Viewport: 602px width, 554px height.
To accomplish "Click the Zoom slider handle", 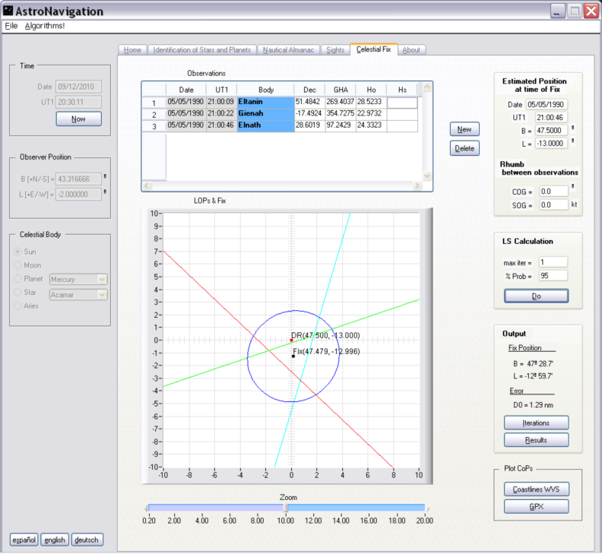I will pos(286,508).
